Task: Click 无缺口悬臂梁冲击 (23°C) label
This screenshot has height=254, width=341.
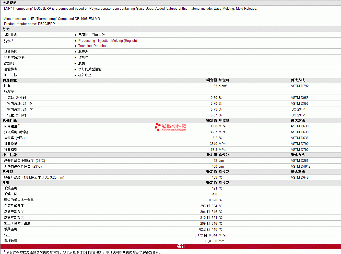Action: point(23,167)
